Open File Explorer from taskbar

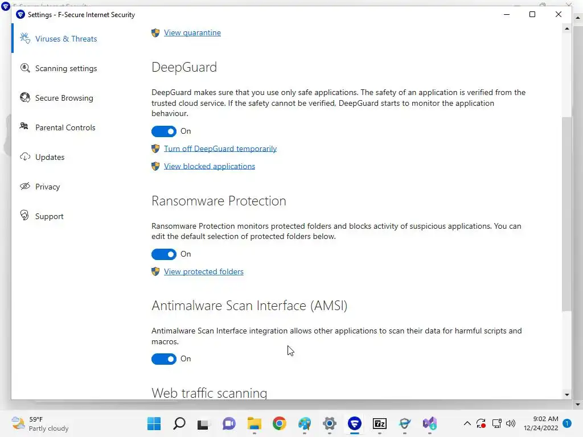point(254,423)
